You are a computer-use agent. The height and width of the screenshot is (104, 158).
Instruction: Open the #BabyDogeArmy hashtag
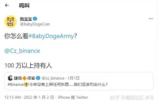tap(51, 36)
